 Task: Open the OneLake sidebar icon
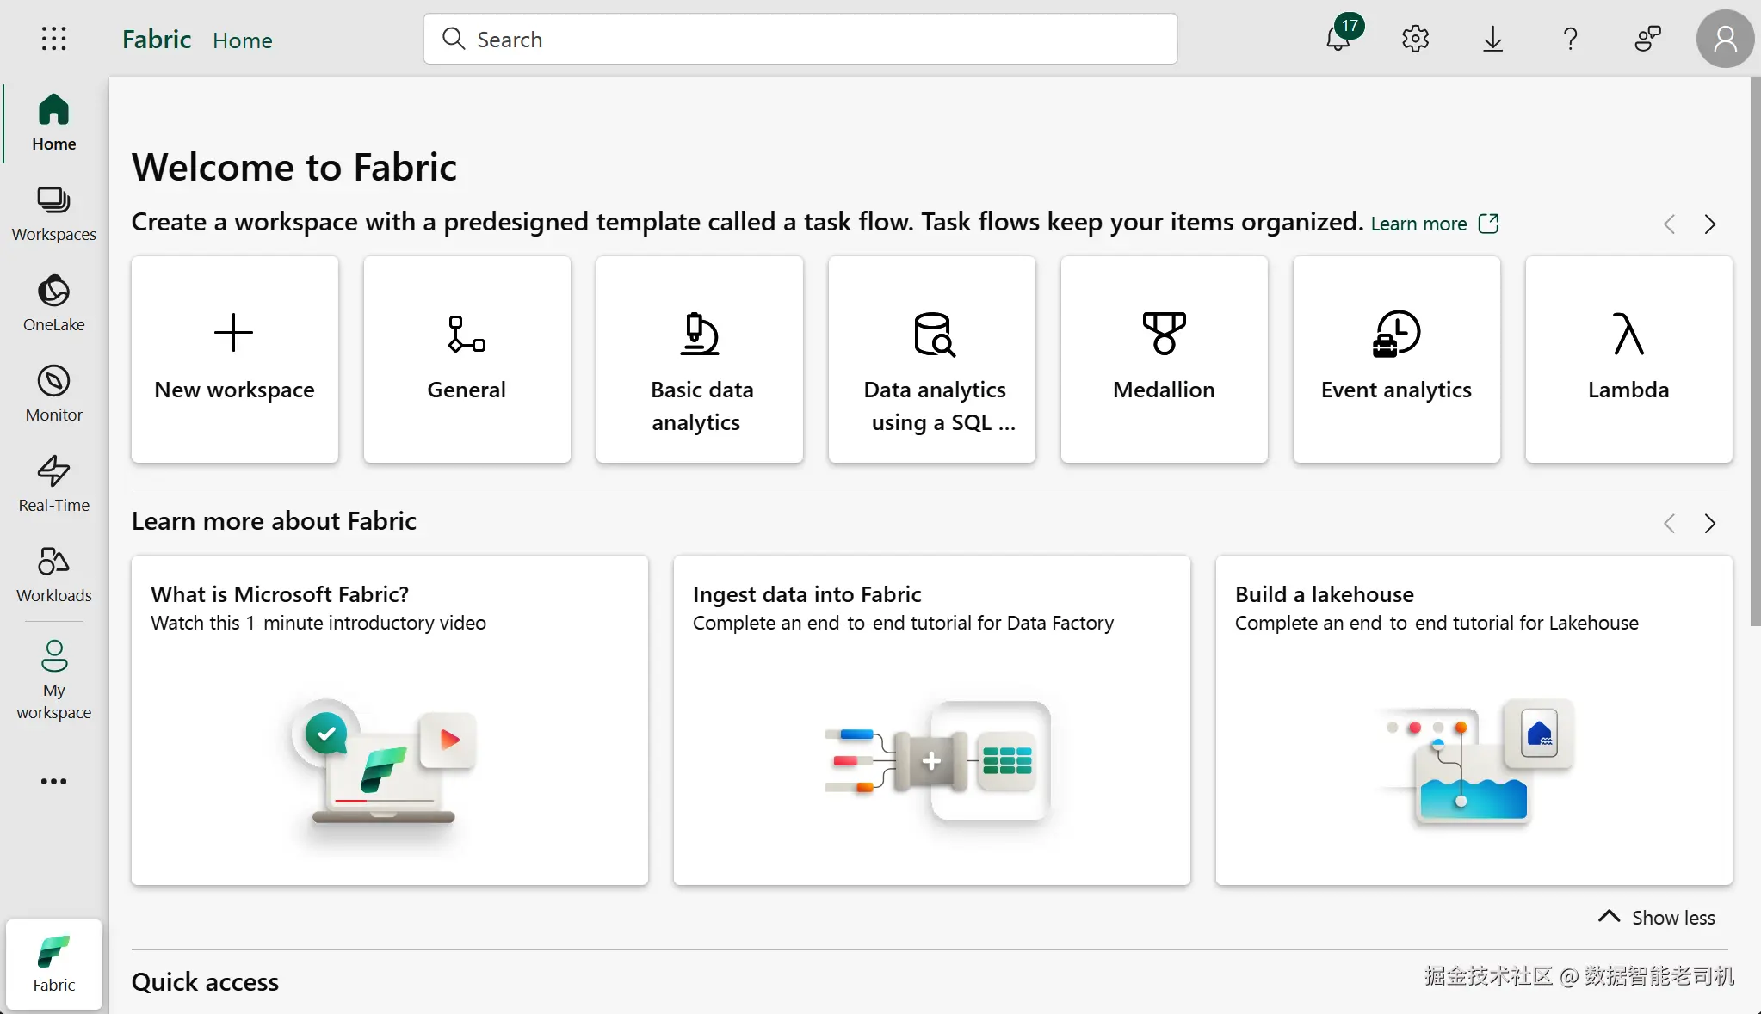tap(53, 303)
